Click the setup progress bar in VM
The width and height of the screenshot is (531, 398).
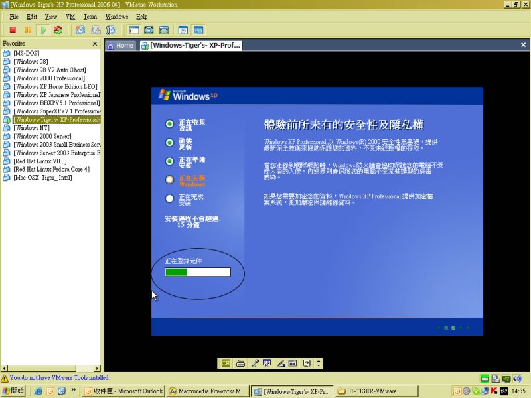(198, 272)
